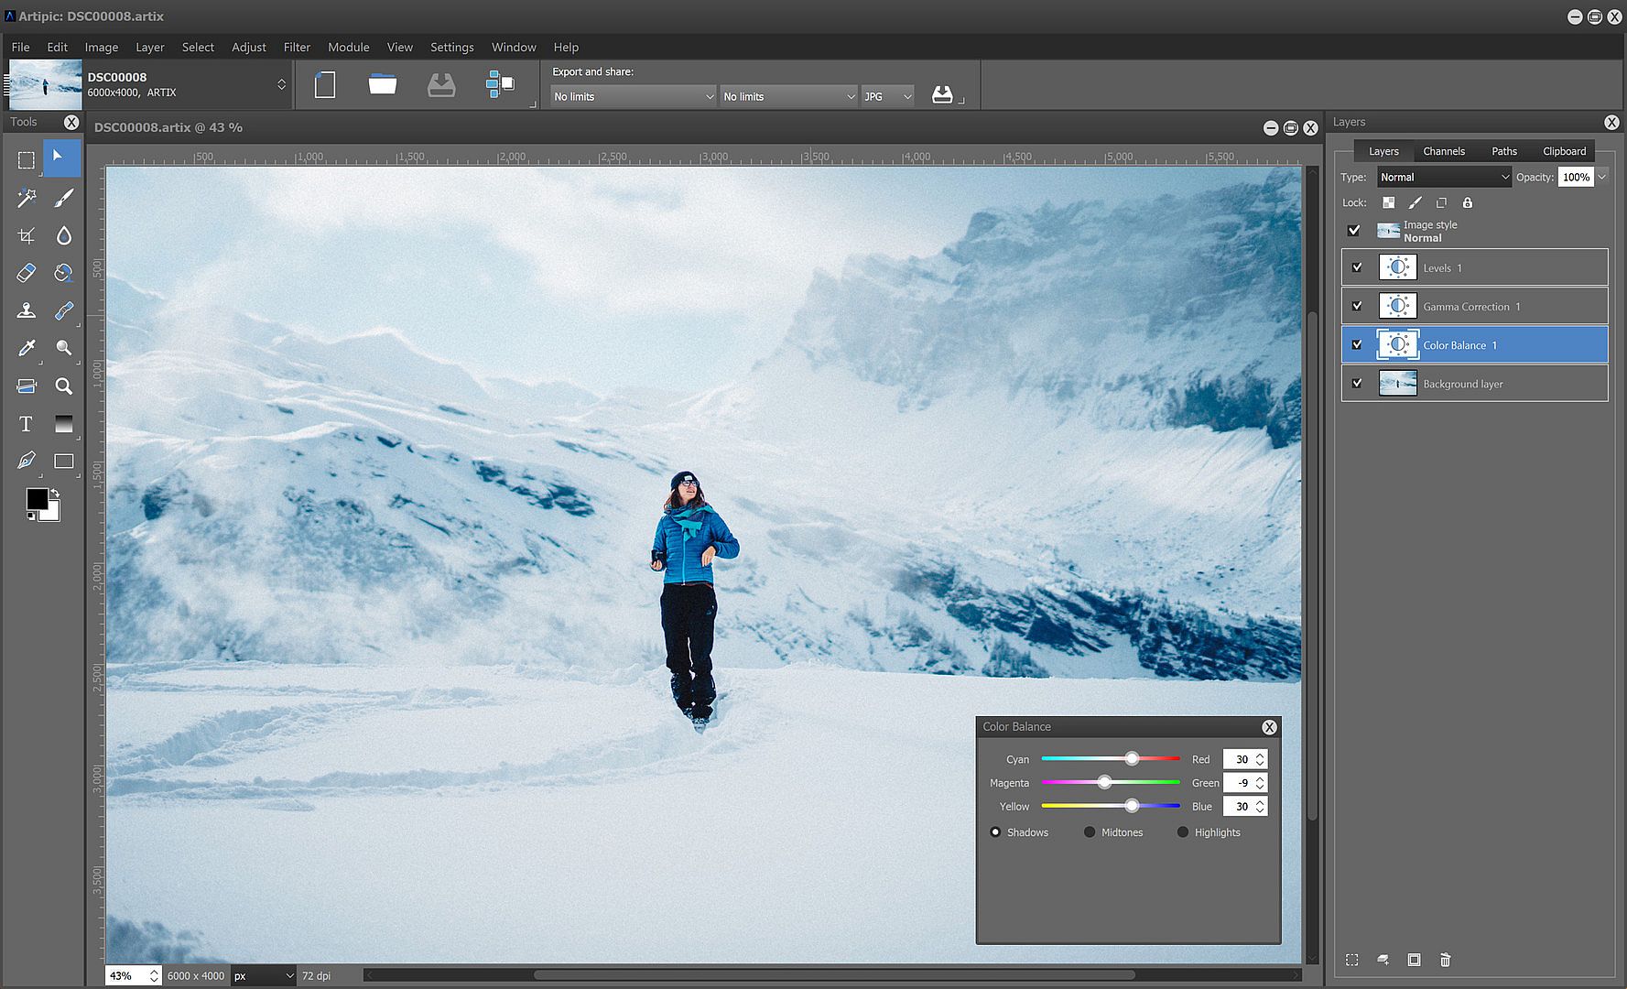Click the Opacity percentage field
Viewport: 1627px width, 989px height.
click(1575, 178)
